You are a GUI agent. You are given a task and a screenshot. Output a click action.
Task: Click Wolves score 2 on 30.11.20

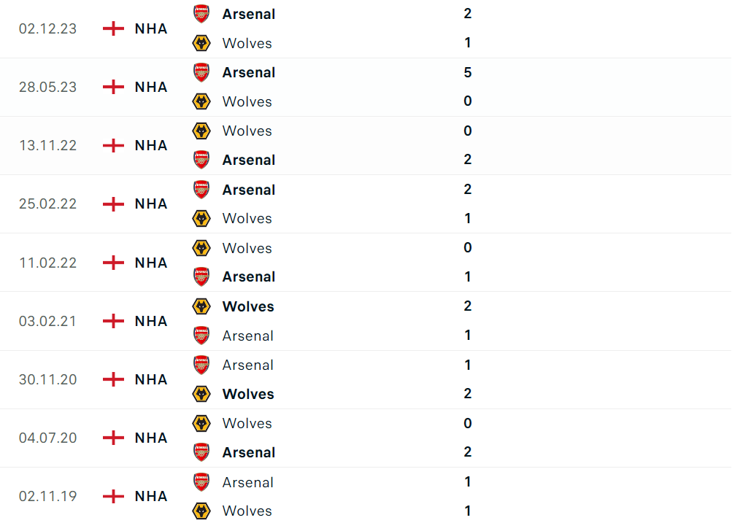(468, 394)
